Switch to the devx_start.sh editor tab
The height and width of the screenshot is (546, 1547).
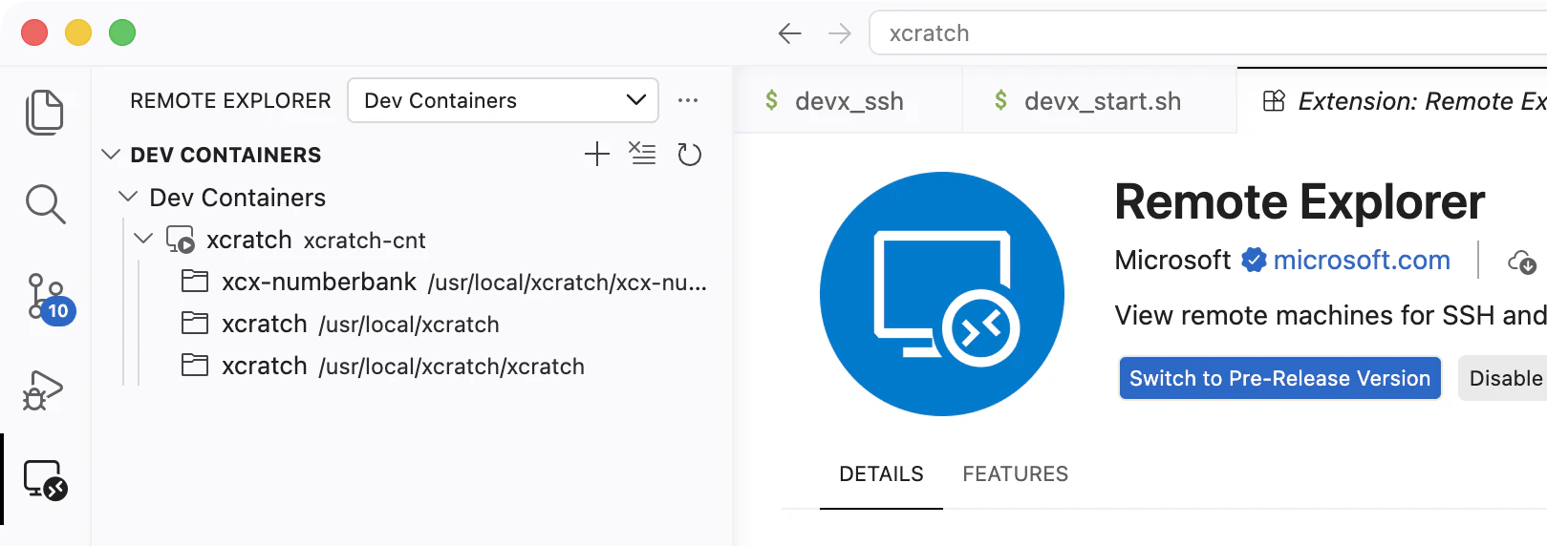(1100, 100)
